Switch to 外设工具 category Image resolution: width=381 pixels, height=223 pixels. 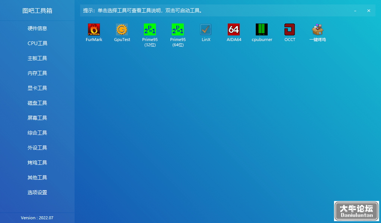[37, 148]
